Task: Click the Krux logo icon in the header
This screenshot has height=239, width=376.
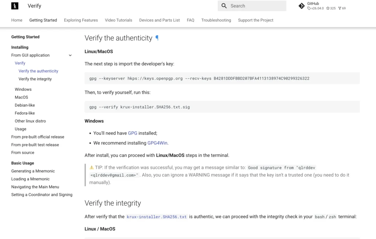Action: tap(14, 6)
